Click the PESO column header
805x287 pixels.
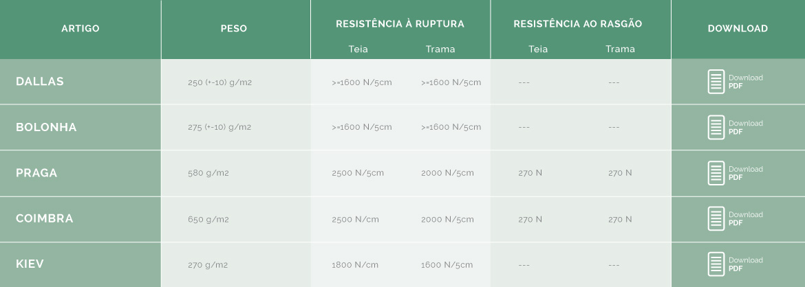[x=234, y=29]
